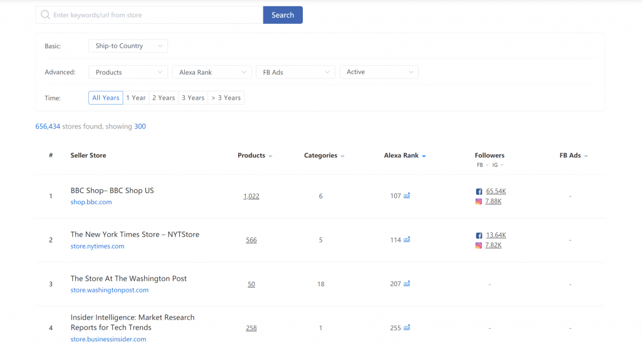Open NYTStore Facebook followers 13.64K
Viewport: 642px width, 347px height.
point(496,235)
